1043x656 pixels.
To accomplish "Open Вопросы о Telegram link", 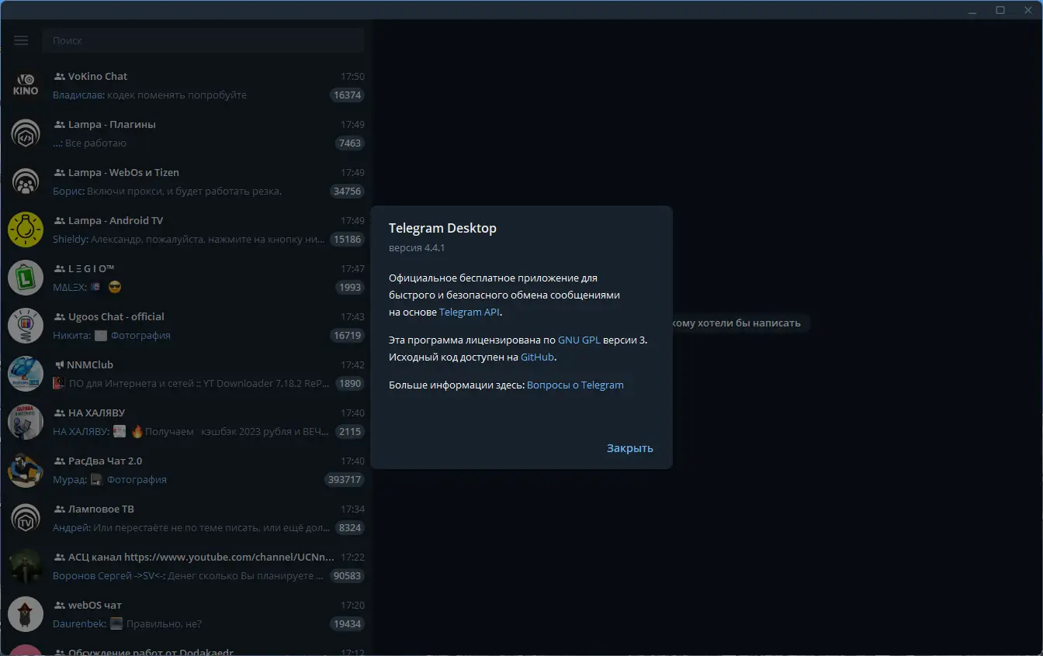I will click(x=575, y=385).
